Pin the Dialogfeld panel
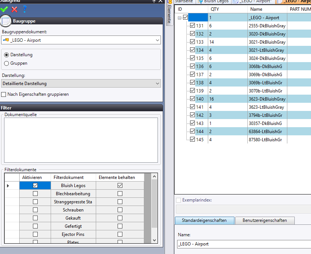Viewport: 311px width, 254px height. point(154,1)
